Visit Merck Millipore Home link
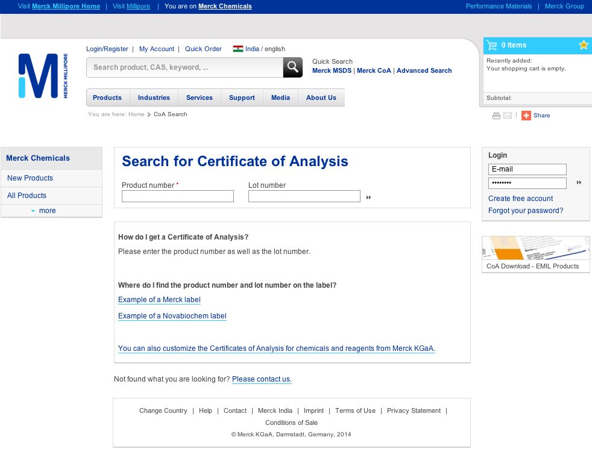 click(x=66, y=7)
